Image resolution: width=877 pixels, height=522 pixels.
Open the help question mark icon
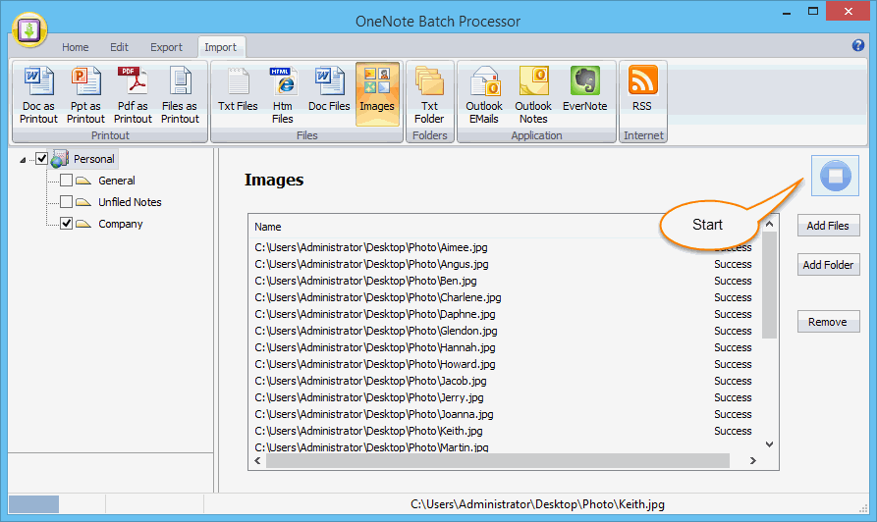pos(858,45)
